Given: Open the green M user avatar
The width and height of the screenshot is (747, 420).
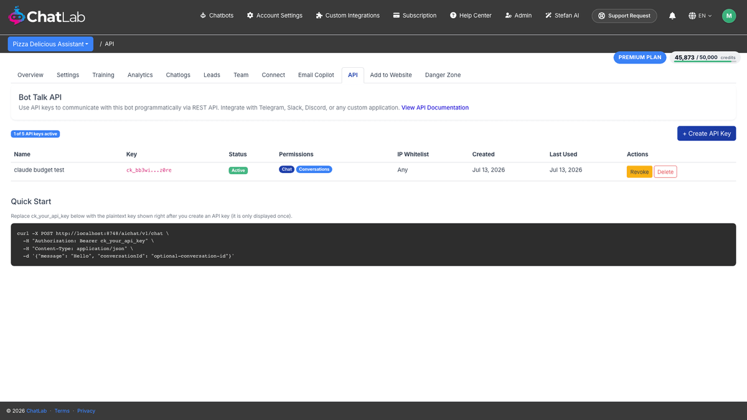Looking at the screenshot, I should click(x=729, y=16).
